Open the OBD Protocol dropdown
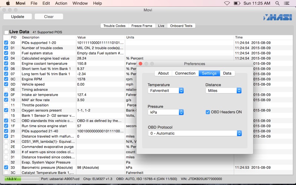The height and width of the screenshot is (185, 296). (x=195, y=133)
